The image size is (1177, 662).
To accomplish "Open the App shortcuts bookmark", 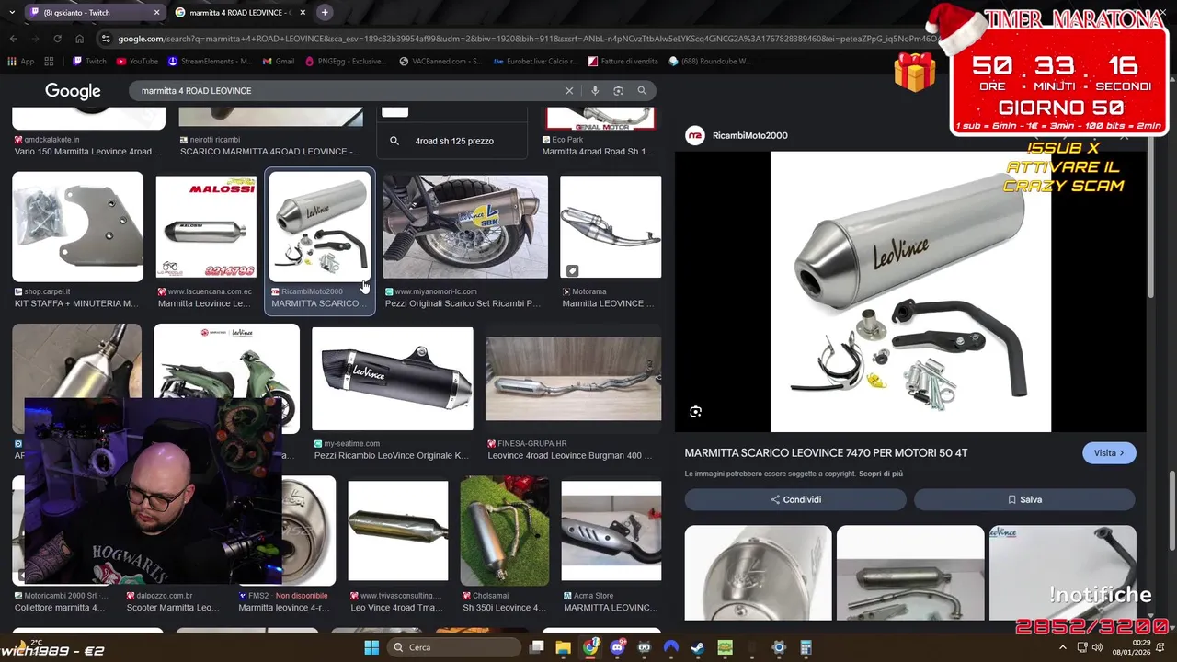I will pos(20,62).
